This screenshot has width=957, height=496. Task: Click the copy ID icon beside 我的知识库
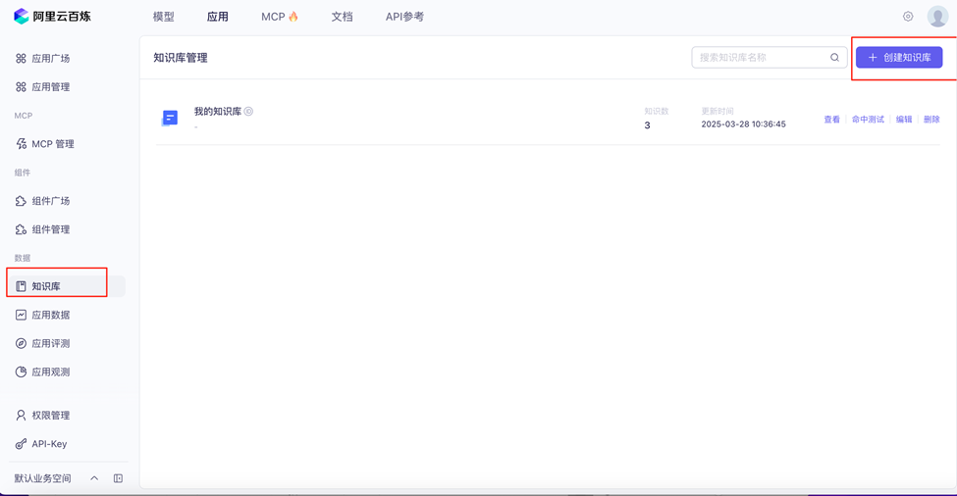pyautogui.click(x=248, y=112)
